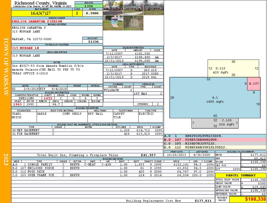Select legal instrument book/page 262 218
This screenshot has height=203, width=267.
pos(150,70)
